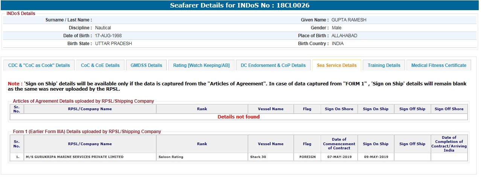The width and height of the screenshot is (481, 179).
Task: Select the Rating [Watch Keeping/AB] tab
Action: 201,65
